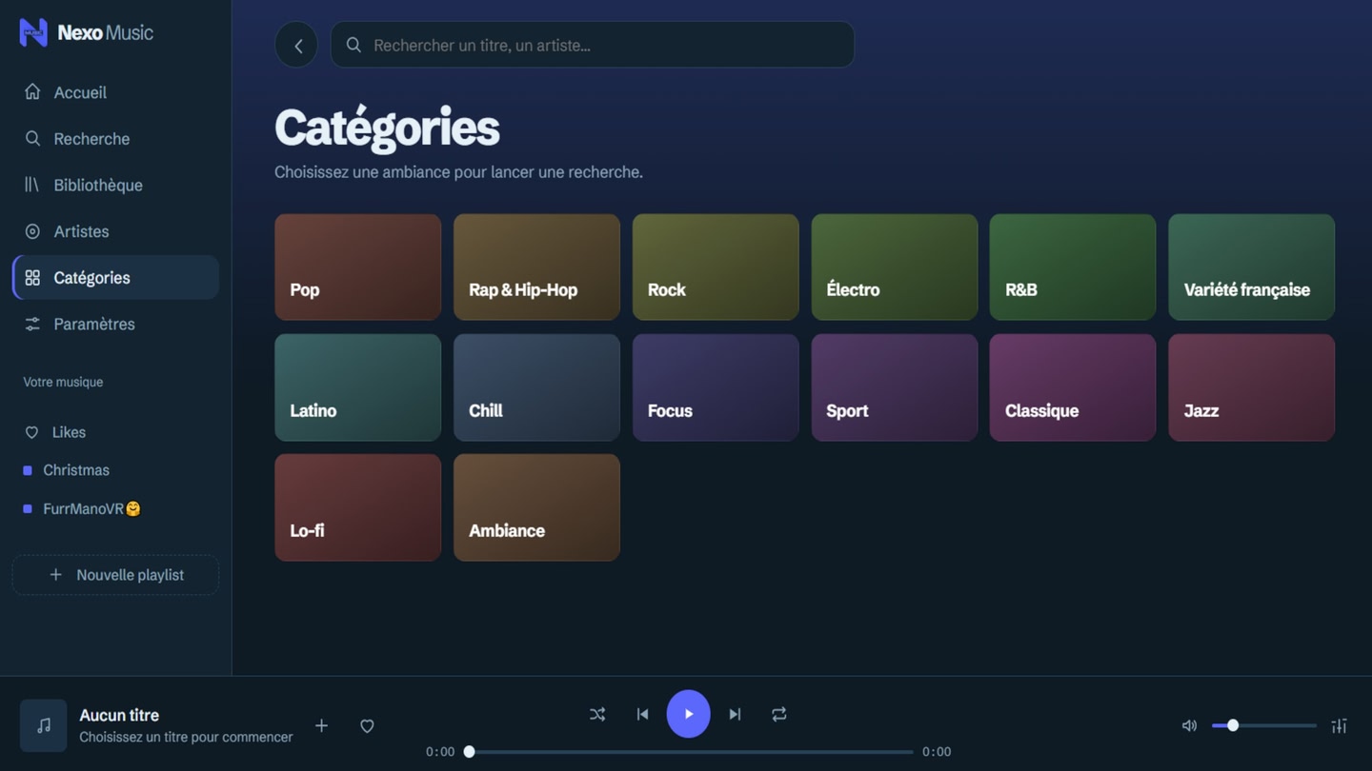Open the Rock category card
The width and height of the screenshot is (1372, 771).
pos(716,267)
